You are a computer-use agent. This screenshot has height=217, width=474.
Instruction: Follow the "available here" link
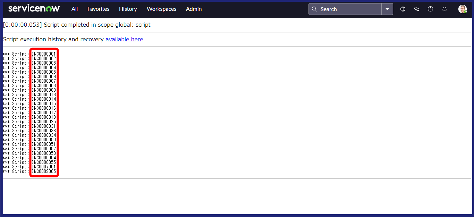(x=124, y=39)
